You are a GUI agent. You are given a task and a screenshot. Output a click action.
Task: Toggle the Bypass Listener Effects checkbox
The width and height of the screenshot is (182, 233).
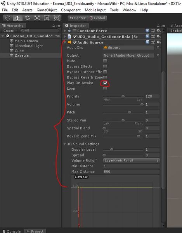105,72
